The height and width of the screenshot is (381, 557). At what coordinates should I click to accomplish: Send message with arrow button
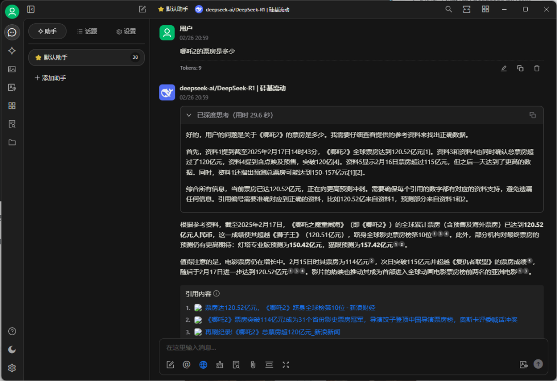coord(538,364)
